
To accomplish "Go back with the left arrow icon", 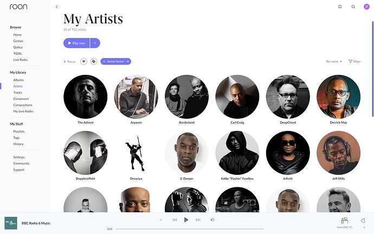I will [57, 7].
